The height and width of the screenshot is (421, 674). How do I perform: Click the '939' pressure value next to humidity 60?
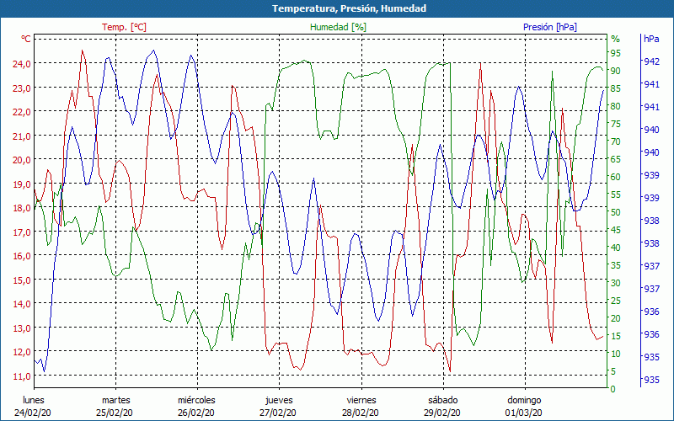651,175
